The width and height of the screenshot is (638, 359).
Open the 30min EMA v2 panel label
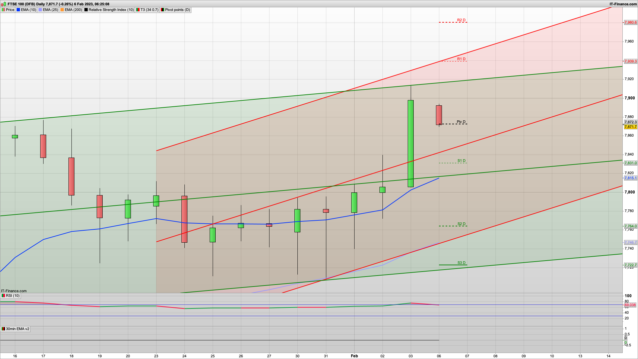pos(17,329)
